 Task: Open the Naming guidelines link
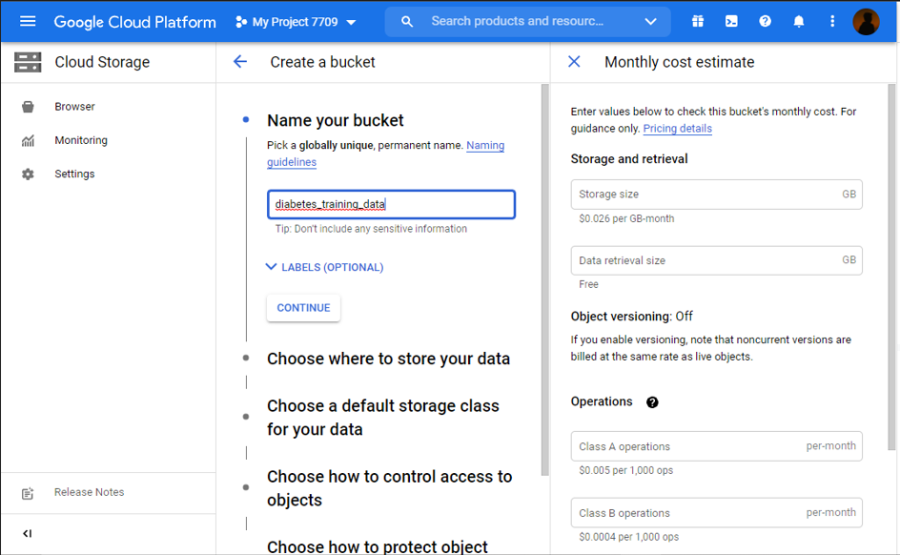(386, 154)
